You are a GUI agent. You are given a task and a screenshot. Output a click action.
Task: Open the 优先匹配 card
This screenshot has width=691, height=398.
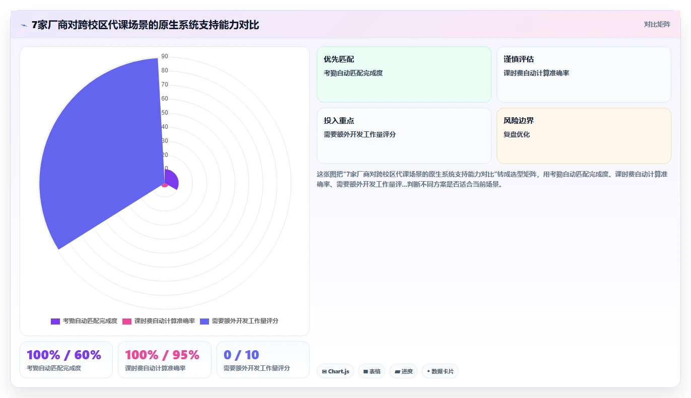404,74
